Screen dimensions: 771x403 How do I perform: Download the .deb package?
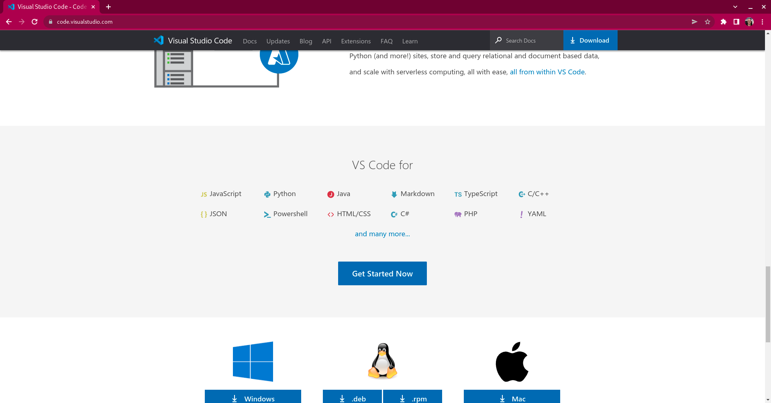pyautogui.click(x=352, y=397)
